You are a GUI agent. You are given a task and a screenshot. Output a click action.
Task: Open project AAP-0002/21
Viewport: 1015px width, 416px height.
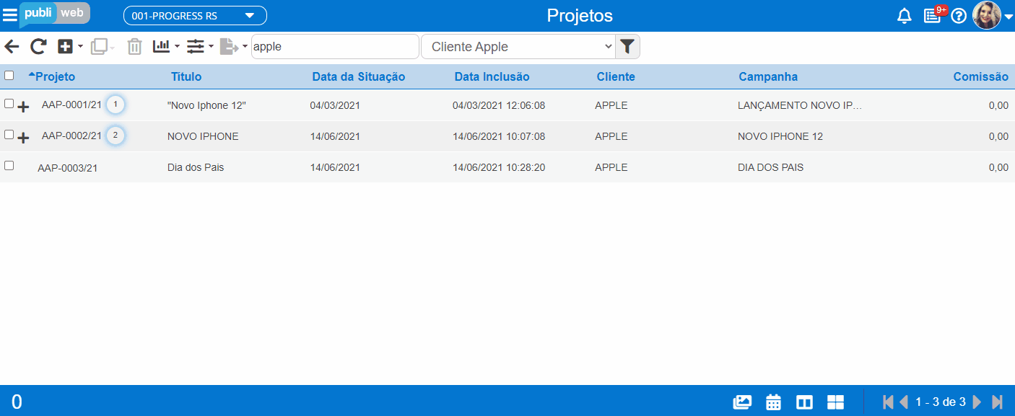coord(71,136)
